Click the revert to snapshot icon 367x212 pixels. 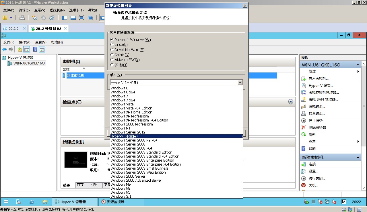[x=43, y=18]
